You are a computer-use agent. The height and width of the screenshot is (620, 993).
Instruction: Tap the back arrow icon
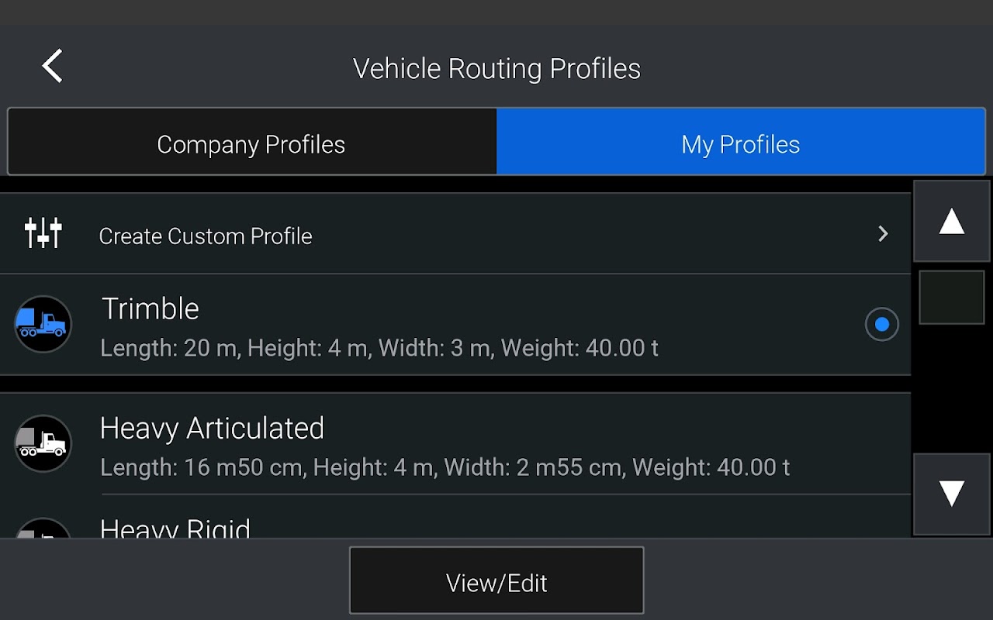tap(52, 67)
